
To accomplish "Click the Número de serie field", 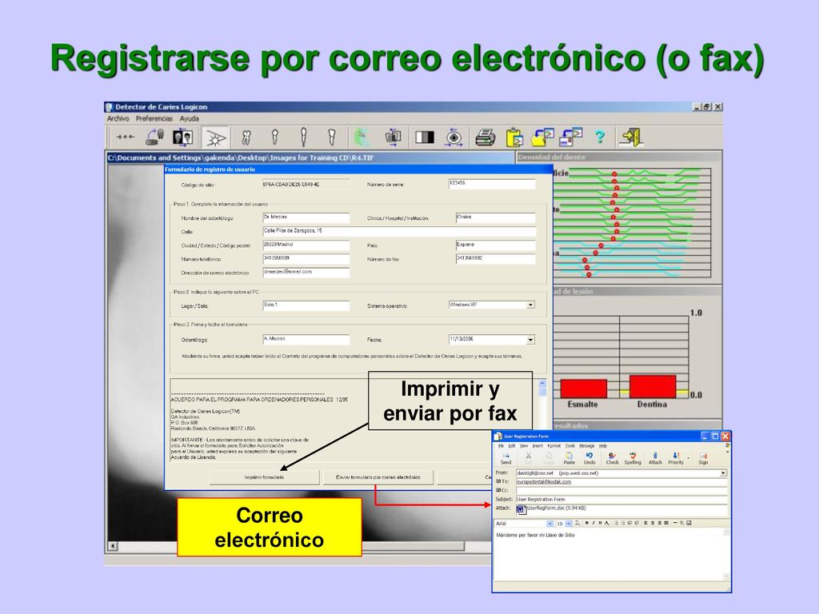I will (x=492, y=184).
